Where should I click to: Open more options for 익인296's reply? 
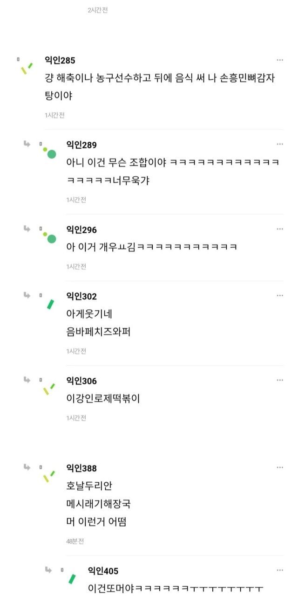[x=280, y=229]
